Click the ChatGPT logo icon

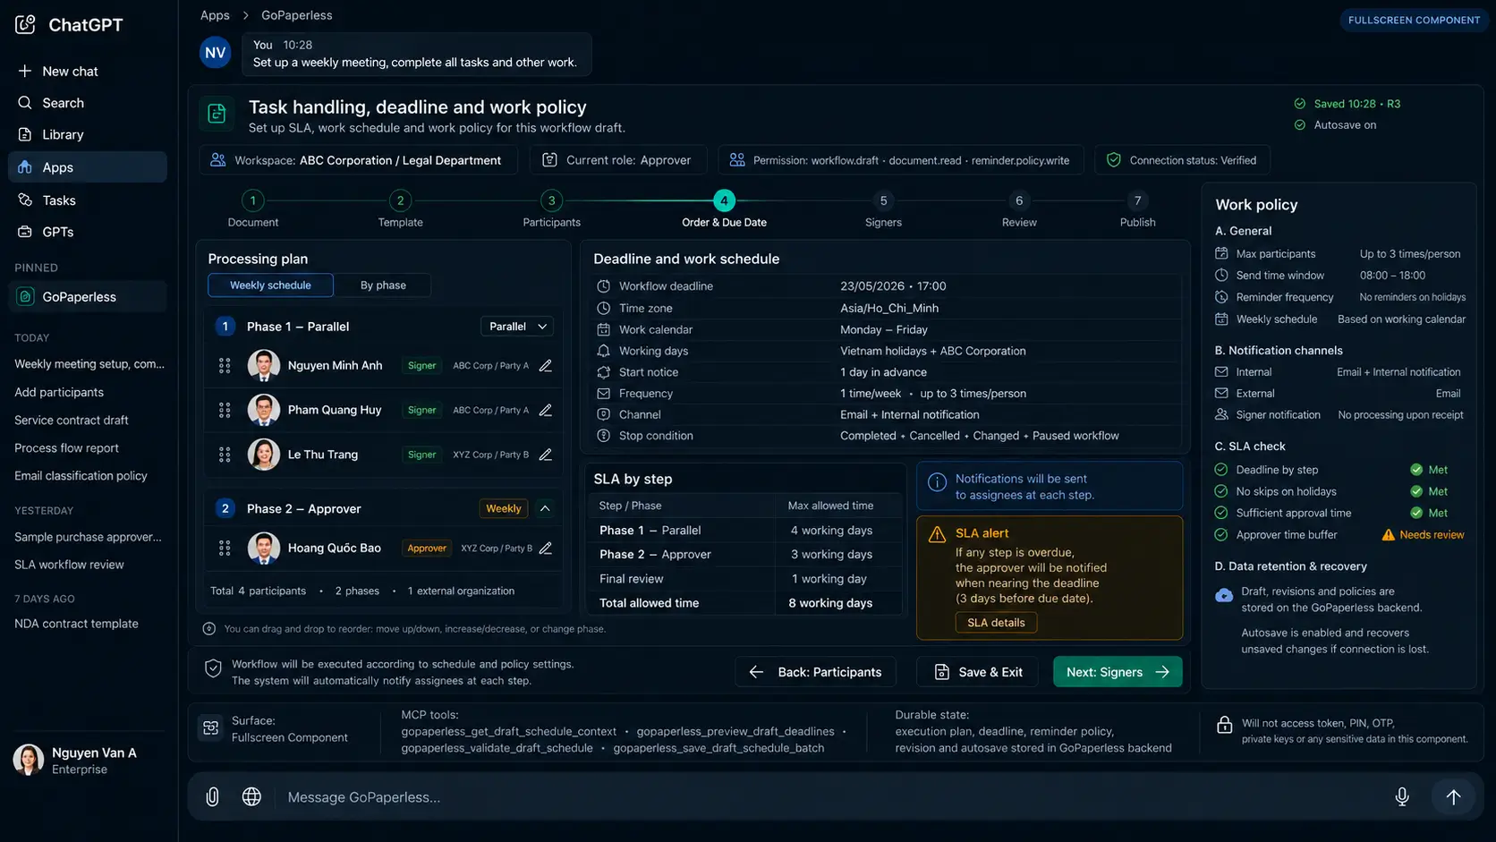coord(25,24)
